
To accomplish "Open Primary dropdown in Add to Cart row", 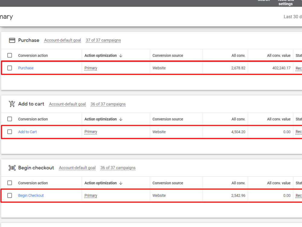I will coord(91,132).
